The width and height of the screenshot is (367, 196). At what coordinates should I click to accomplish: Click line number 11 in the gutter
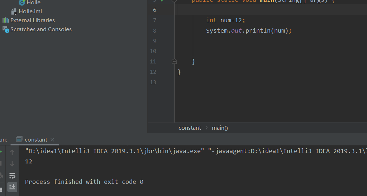[153, 62]
